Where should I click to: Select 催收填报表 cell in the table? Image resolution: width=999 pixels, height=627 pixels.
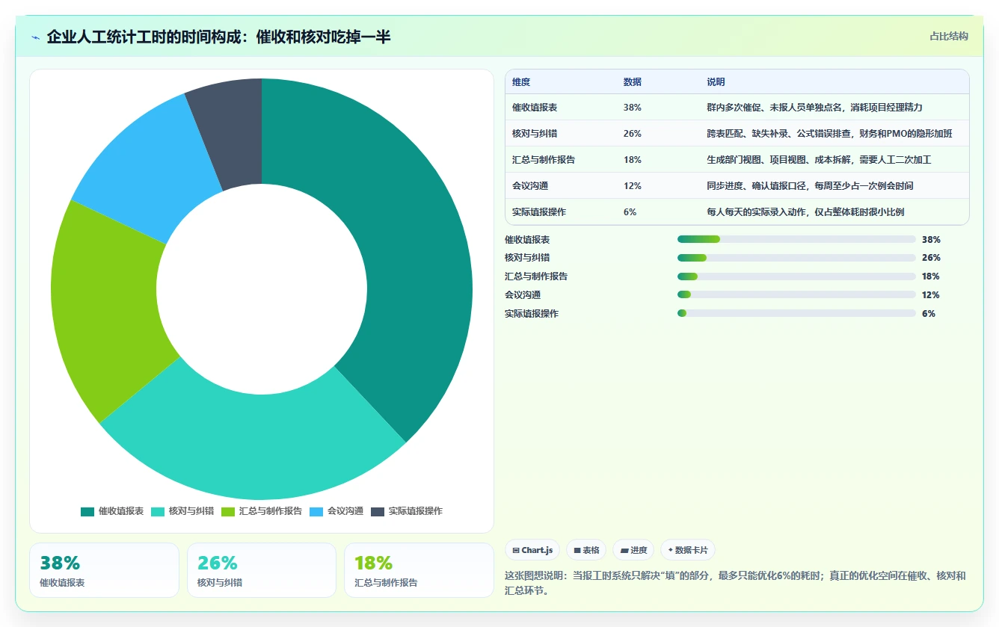535,108
